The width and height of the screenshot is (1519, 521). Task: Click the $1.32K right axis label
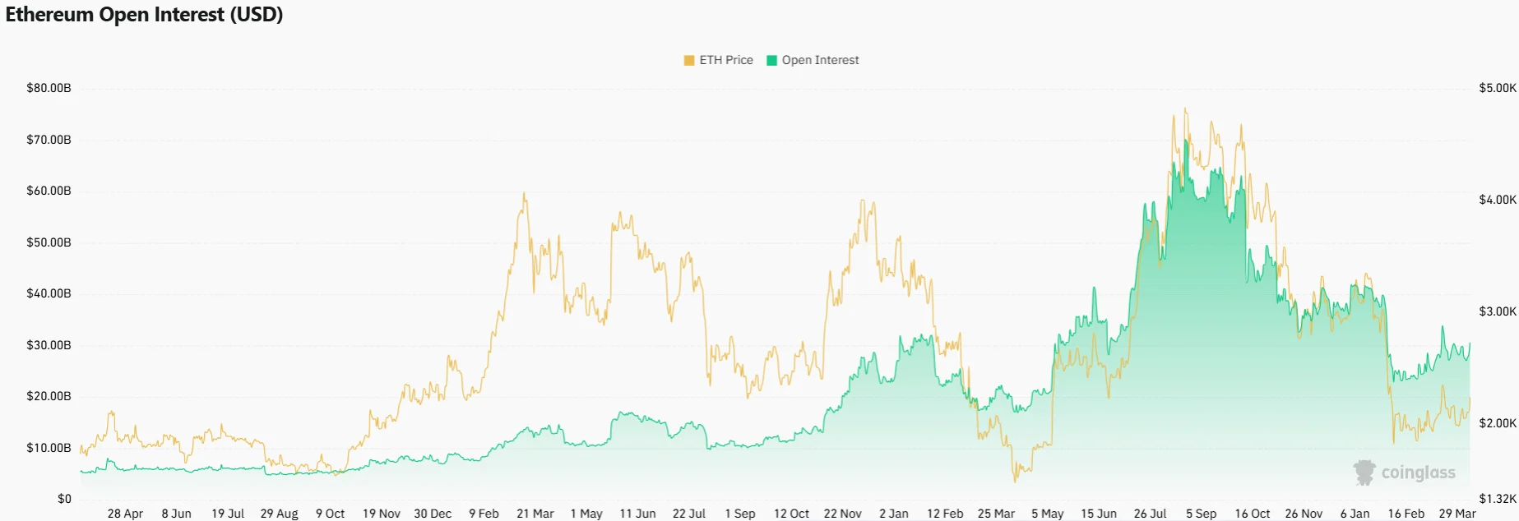pyautogui.click(x=1497, y=499)
